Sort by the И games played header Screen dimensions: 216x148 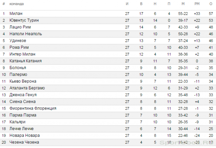(x=127, y=4)
